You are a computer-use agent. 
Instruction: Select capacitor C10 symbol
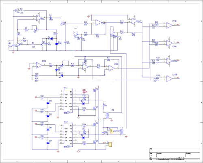tap(84, 98)
